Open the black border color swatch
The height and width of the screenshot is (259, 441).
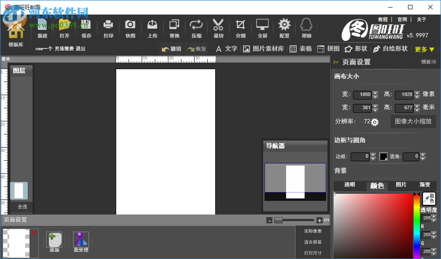pyautogui.click(x=383, y=156)
